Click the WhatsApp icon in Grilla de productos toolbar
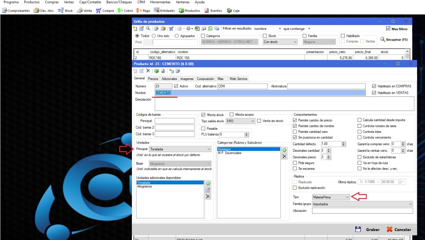Screen dimensions: 425x240 210,28
